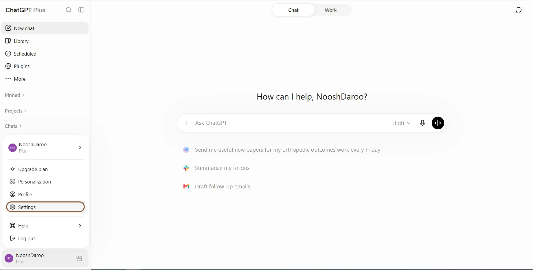Open the NooshDaroo account submenu chevron
The image size is (533, 270).
point(80,148)
